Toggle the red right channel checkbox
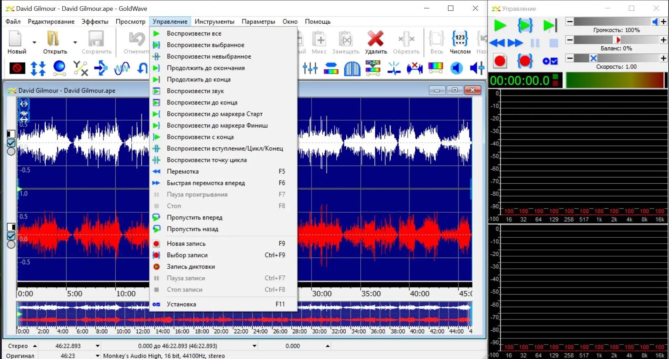 (11, 236)
